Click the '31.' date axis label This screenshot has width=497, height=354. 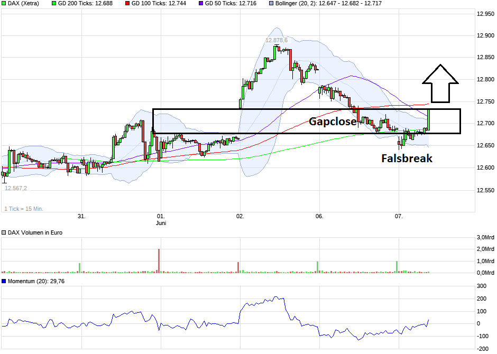[82, 216]
